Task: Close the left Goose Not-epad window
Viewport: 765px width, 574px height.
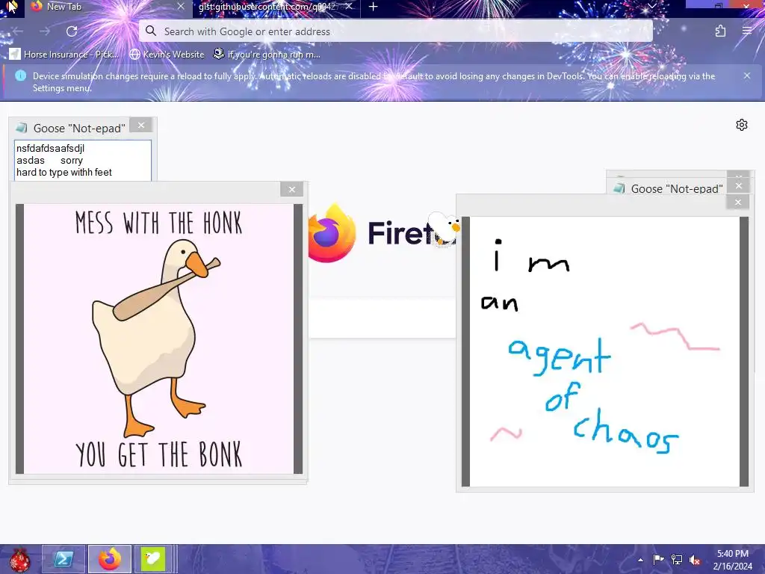Action: click(141, 126)
